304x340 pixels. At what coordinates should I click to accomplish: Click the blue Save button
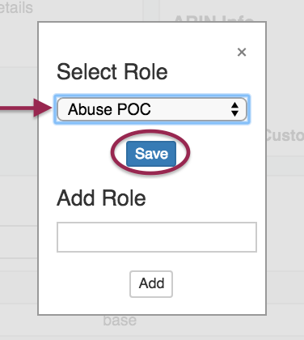click(x=151, y=154)
